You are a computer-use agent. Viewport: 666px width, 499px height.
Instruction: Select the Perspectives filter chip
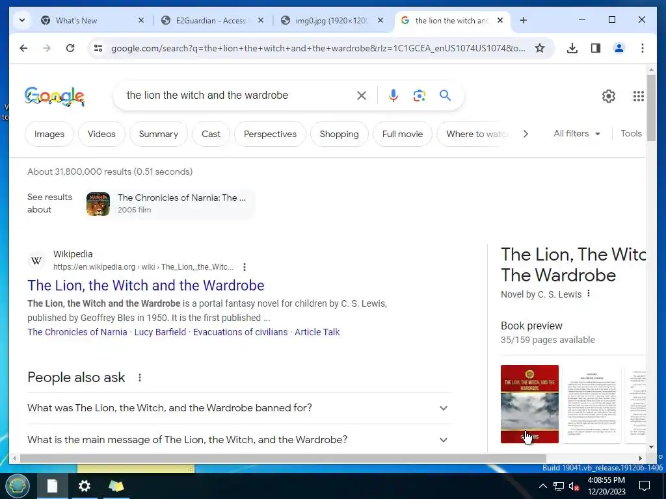pyautogui.click(x=270, y=134)
